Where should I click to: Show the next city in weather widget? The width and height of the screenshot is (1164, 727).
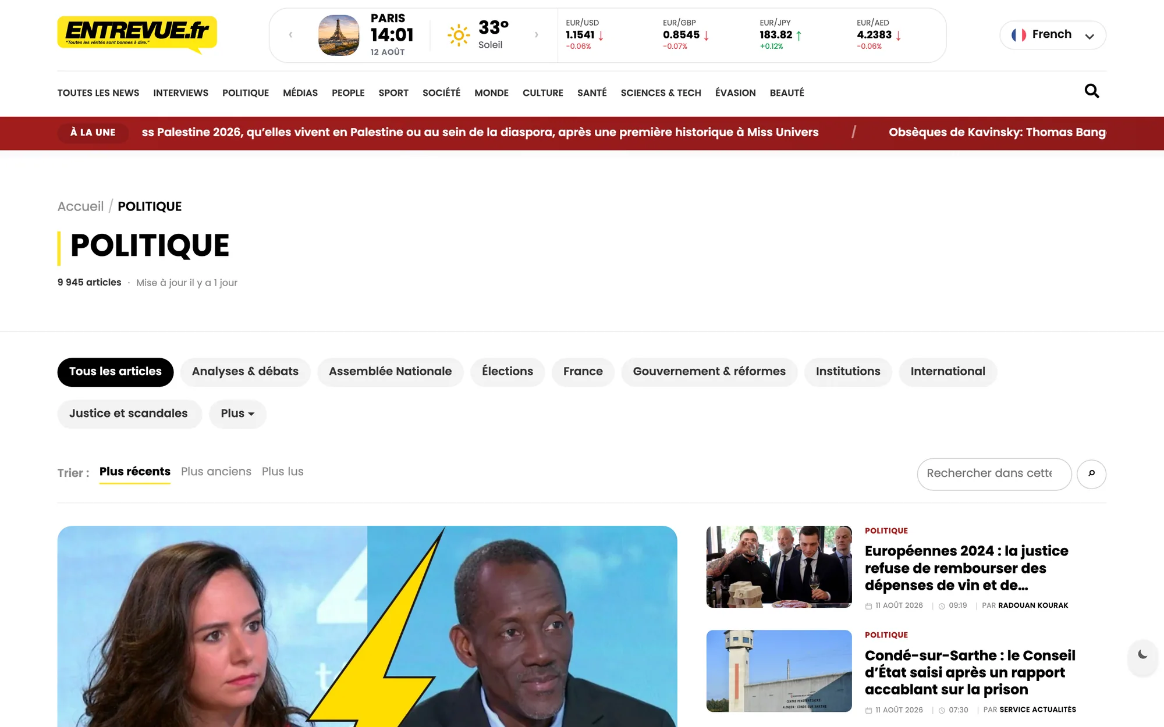tap(536, 35)
